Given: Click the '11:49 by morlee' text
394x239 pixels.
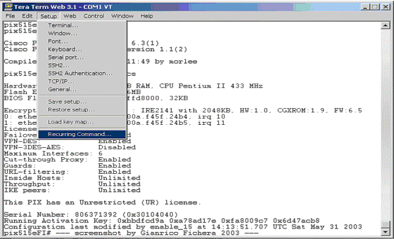Looking at the screenshot, I should click(x=162, y=62).
